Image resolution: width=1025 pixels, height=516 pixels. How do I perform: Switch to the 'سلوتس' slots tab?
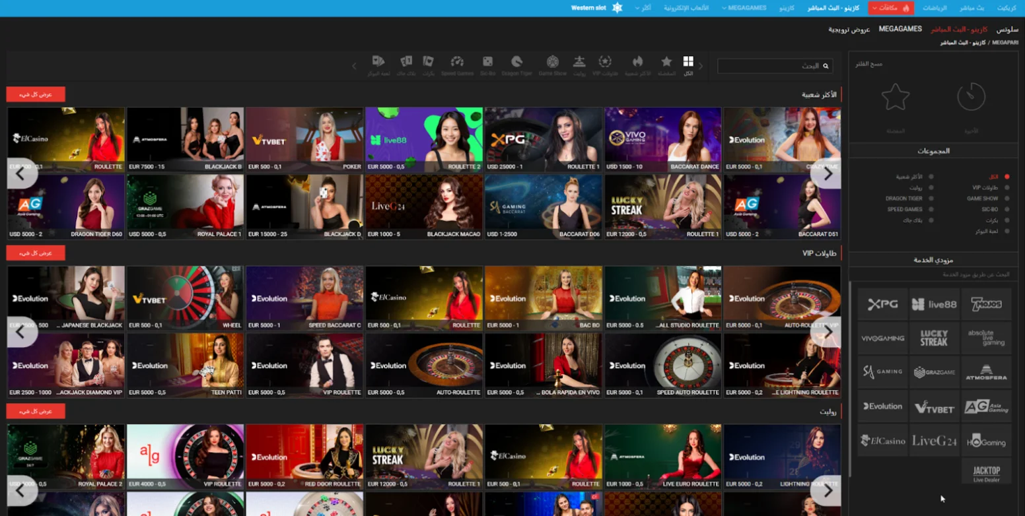(x=1007, y=30)
